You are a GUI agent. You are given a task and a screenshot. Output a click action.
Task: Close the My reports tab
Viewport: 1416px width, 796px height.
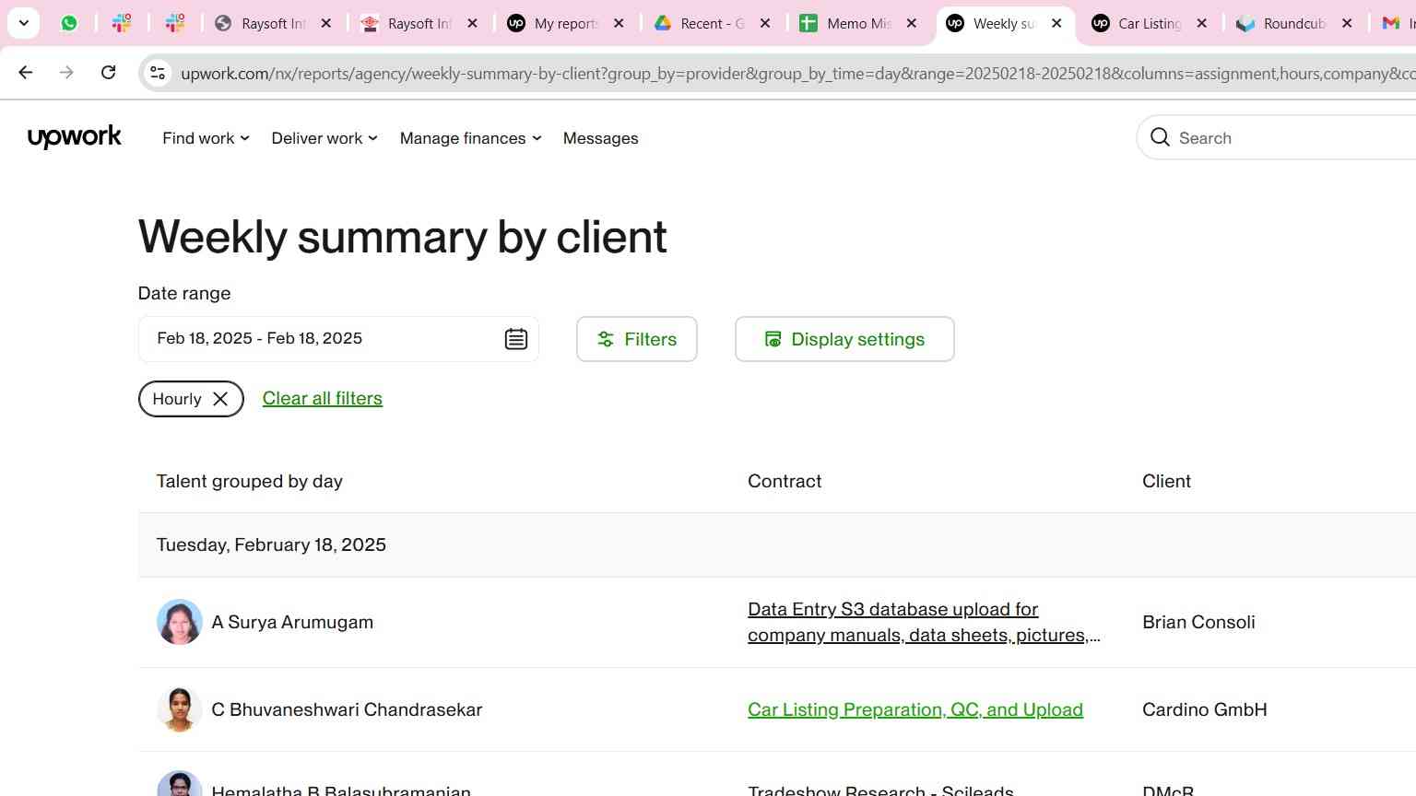(619, 23)
